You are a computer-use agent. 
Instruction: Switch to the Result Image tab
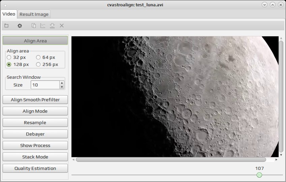[34, 14]
